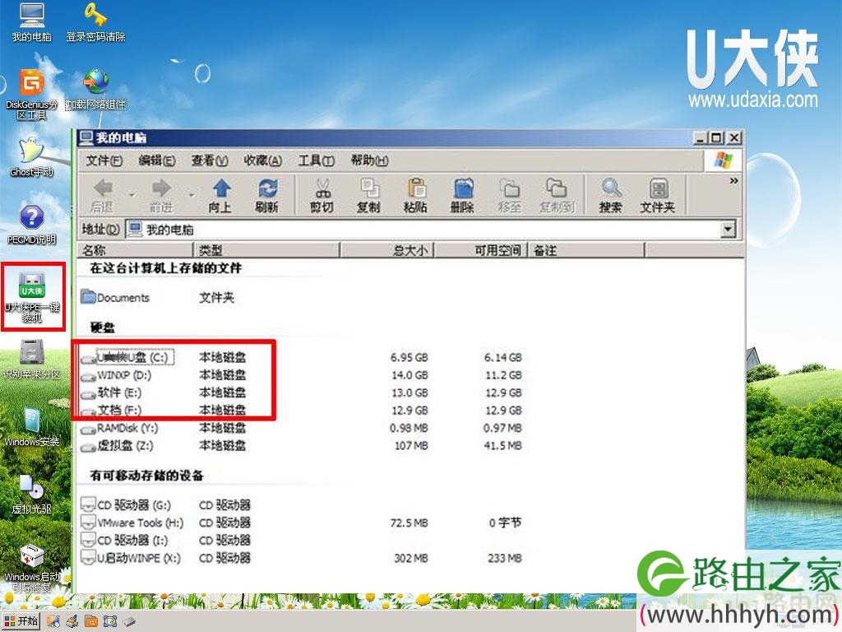Select the 文档 (F:) drive
Viewport: 842px width, 632px height.
coord(112,411)
